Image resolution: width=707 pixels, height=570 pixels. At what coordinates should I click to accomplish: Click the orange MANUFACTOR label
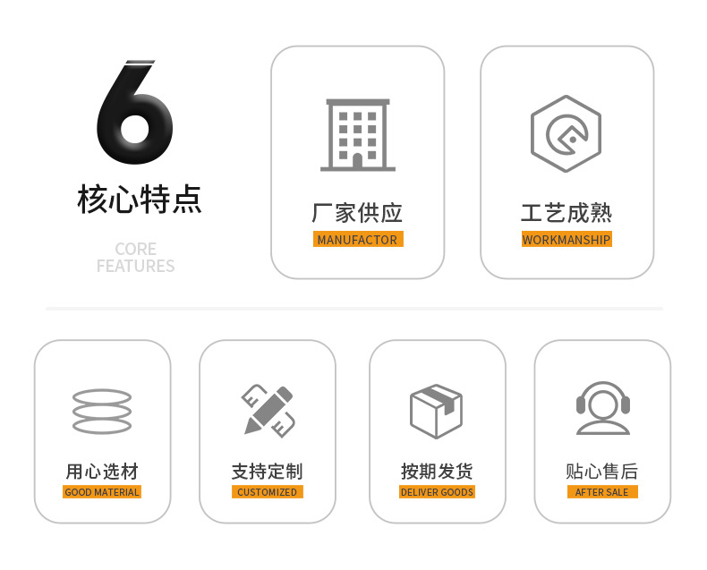(358, 239)
